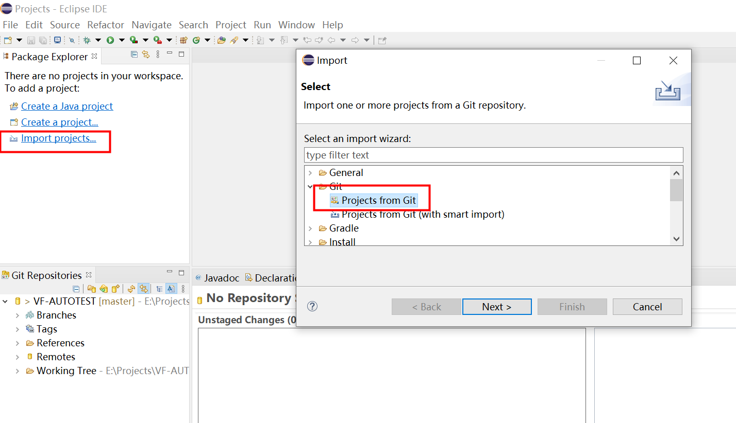Image resolution: width=736 pixels, height=423 pixels.
Task: Click the Save icon in the toolbar
Action: [31, 40]
